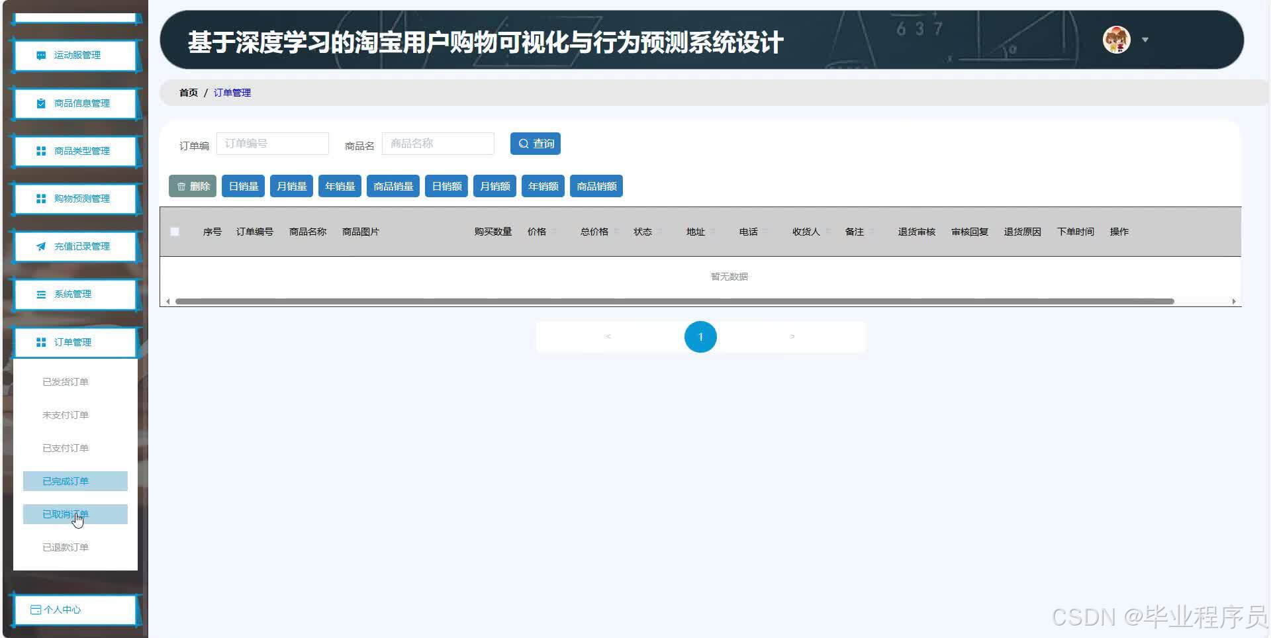Open the dropdown arrow next to avatar

click(1145, 40)
